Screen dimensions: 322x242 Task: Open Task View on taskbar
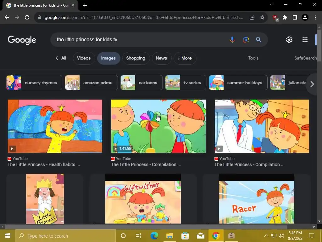138,236
